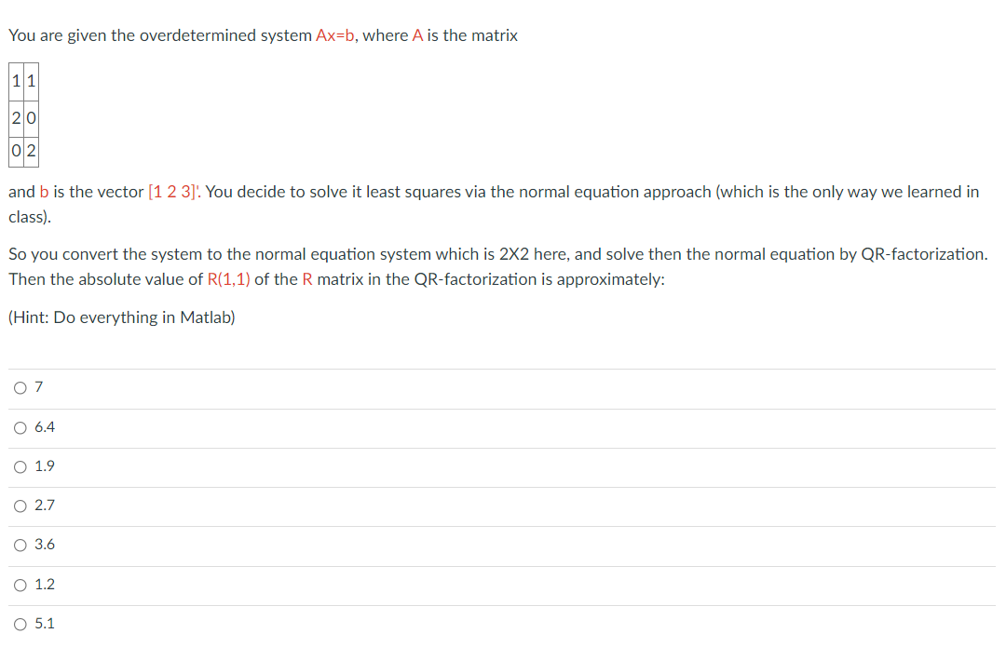Click the highlighted text Ax=b

pos(332,35)
